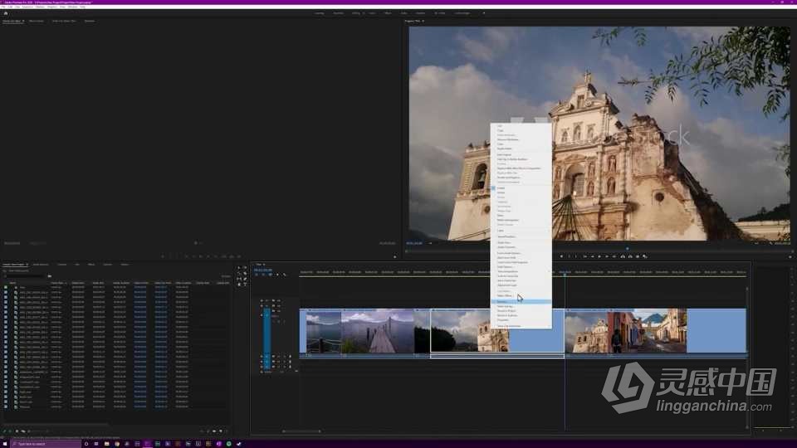This screenshot has height=448, width=797.
Task: Switch Project panel to list view
Action: (11, 431)
